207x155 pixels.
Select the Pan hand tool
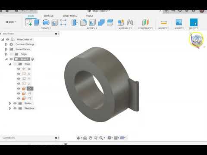pyautogui.click(x=90, y=138)
